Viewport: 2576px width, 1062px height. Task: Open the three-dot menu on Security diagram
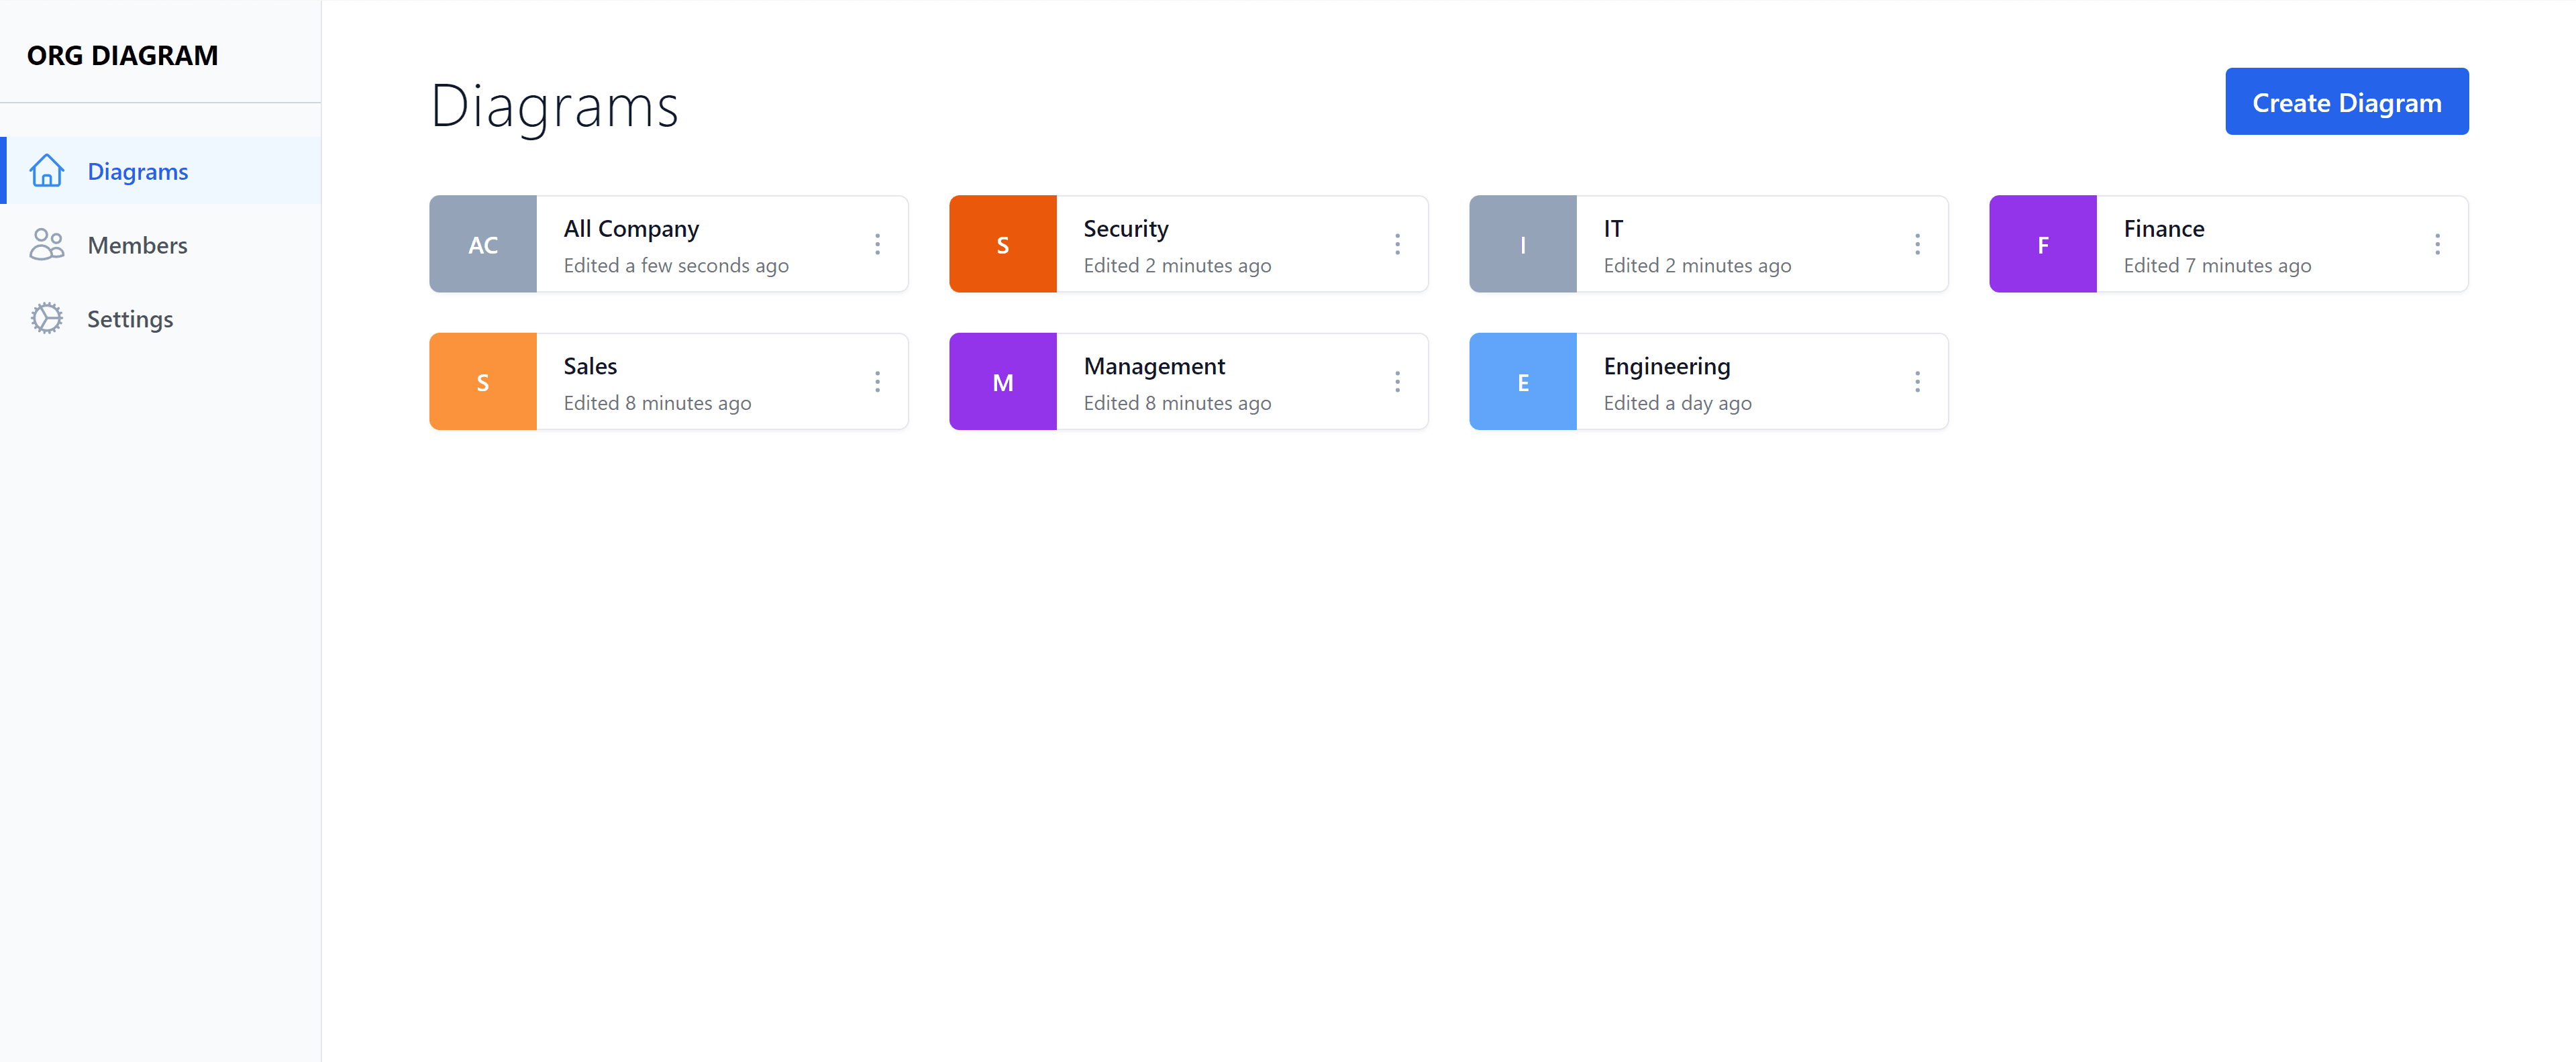(x=1397, y=243)
